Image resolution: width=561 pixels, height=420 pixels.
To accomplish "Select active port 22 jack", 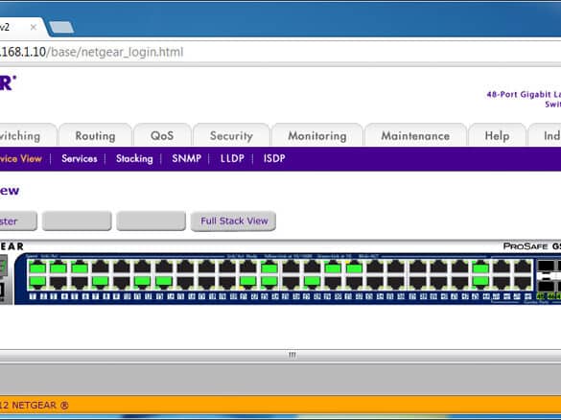I will pyautogui.click(x=248, y=282).
